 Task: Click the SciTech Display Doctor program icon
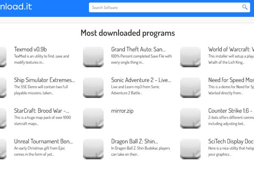tap(190, 149)
